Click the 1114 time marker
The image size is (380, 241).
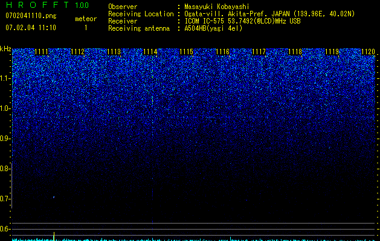(150, 52)
